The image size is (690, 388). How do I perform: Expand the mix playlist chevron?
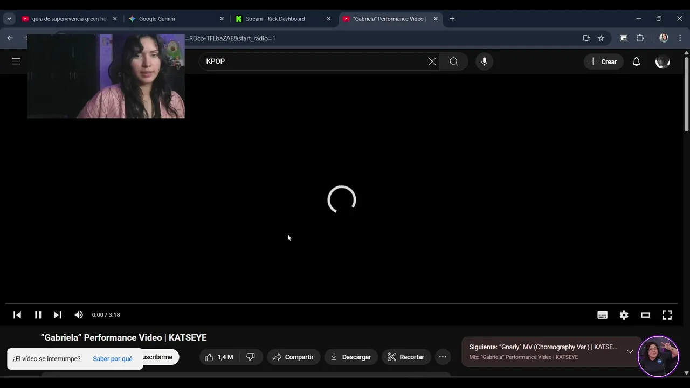(x=630, y=352)
